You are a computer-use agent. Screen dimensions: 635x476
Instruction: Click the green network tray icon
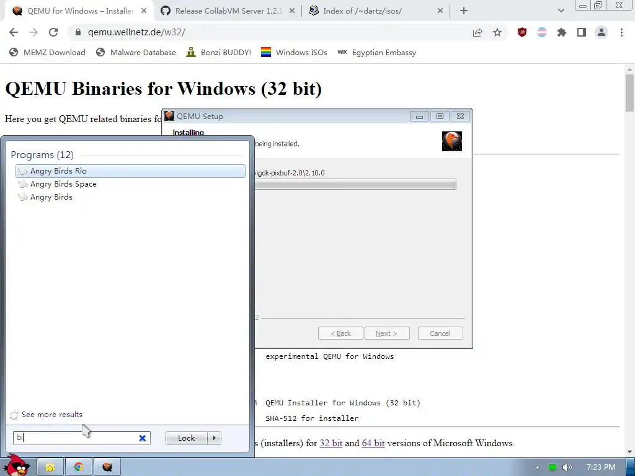553,467
